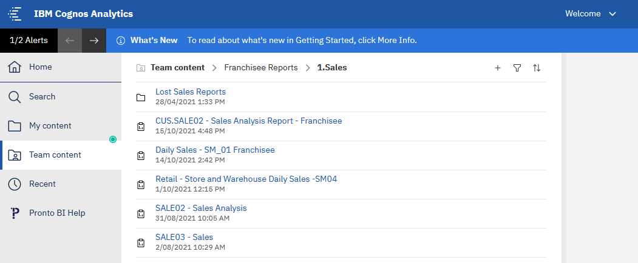Expand the Welcome user dropdown
Viewport: 638px width, 263px height.
591,14
